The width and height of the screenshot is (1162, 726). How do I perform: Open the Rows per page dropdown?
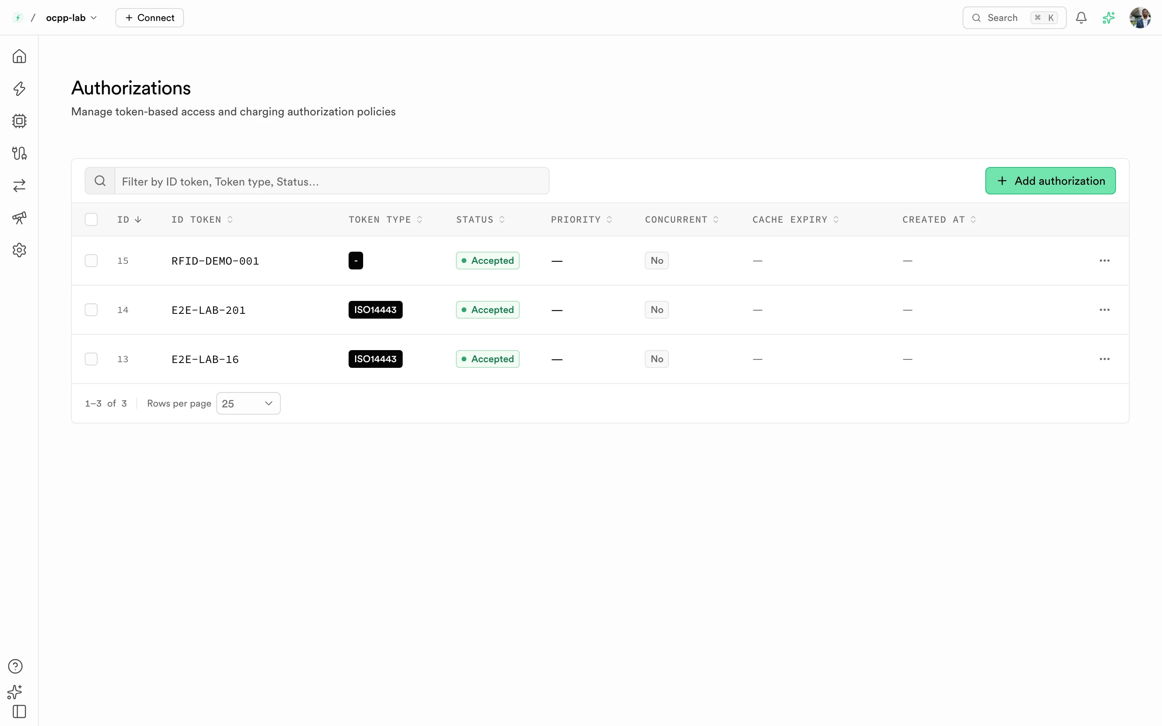pyautogui.click(x=248, y=403)
